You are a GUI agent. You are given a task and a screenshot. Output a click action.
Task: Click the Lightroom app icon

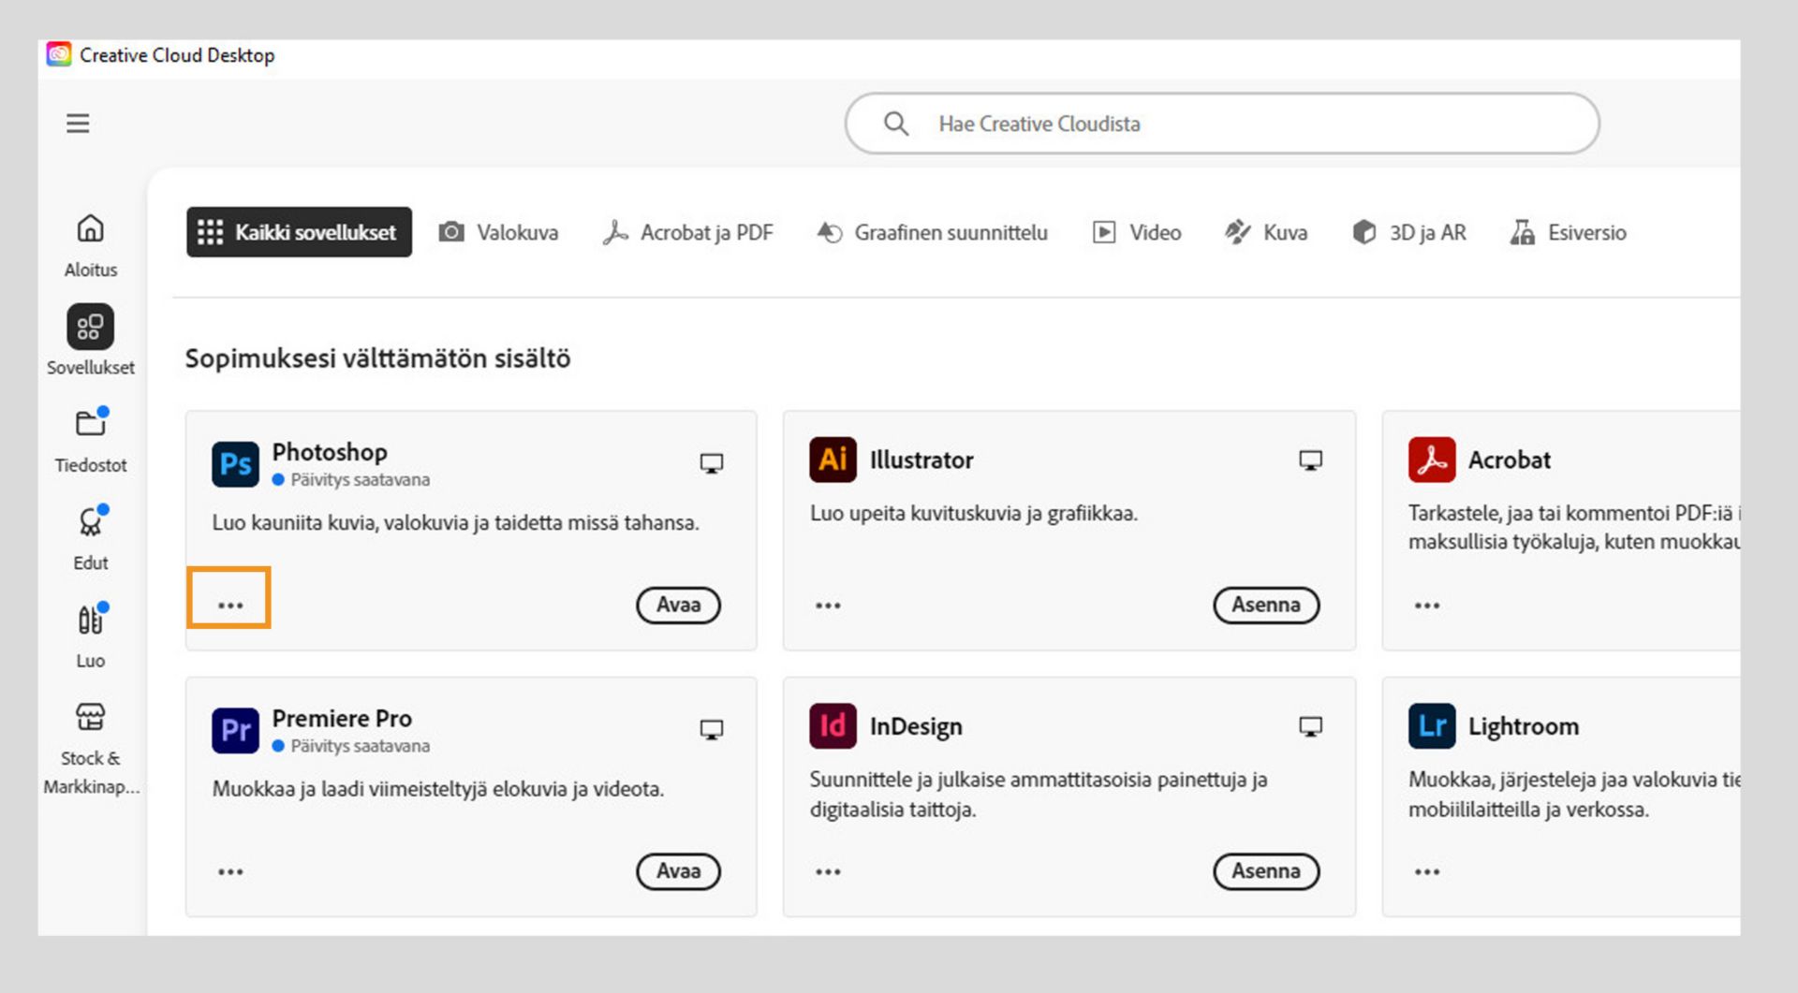(x=1431, y=726)
